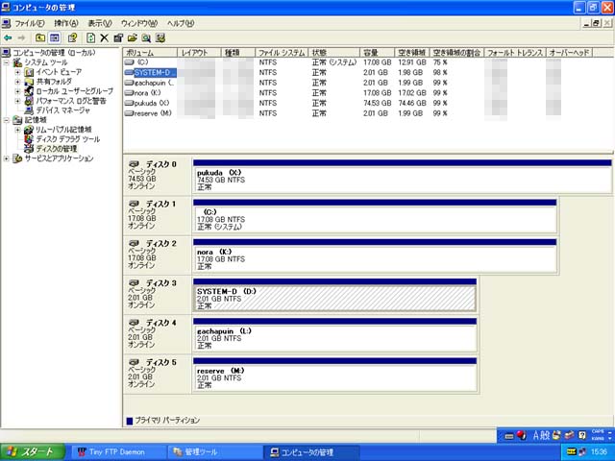Click the Back arrow in the toolbar
Viewport: 615px width, 461px height.
[x=8, y=37]
